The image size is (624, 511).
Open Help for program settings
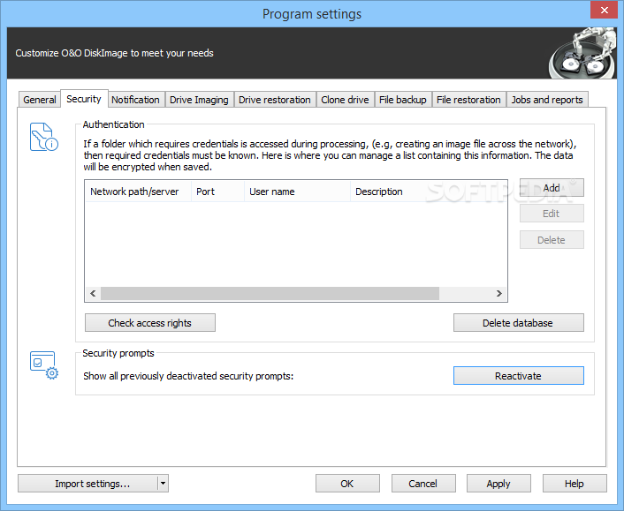tap(575, 483)
